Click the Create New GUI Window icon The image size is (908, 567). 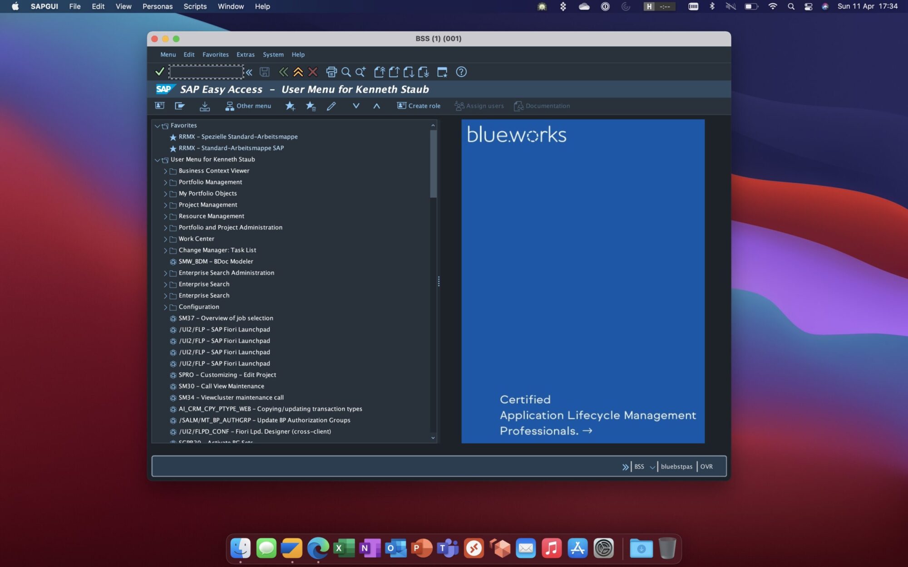click(442, 72)
